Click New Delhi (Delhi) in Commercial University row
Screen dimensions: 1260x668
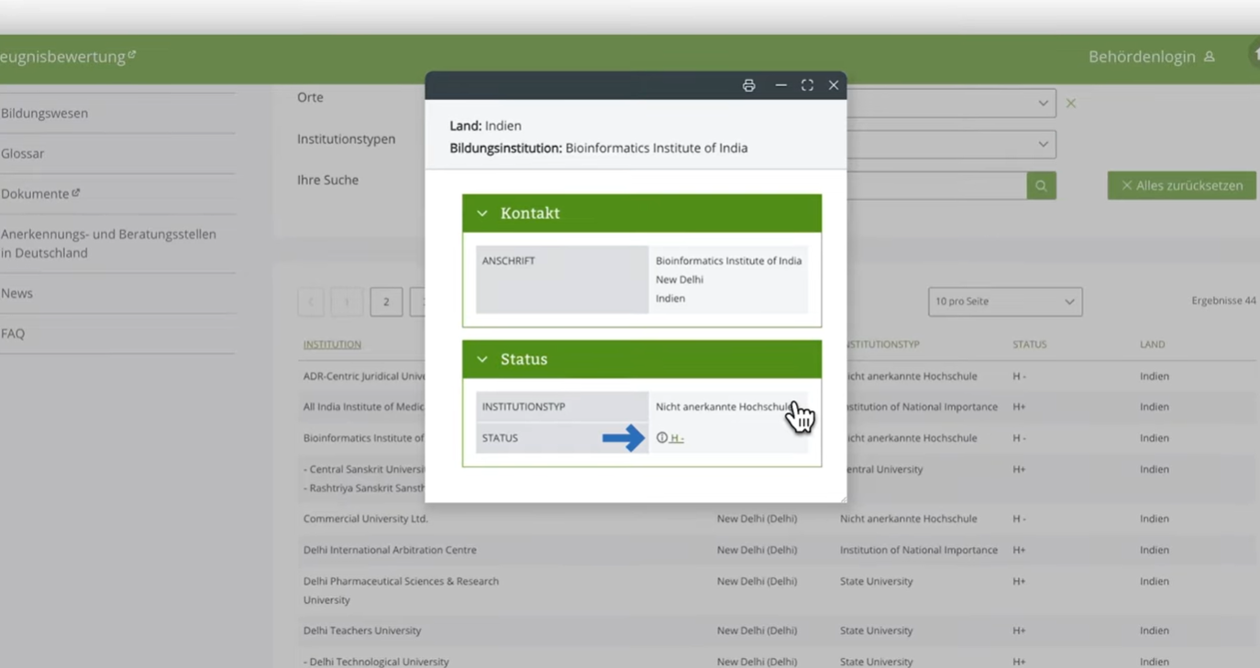pos(757,519)
